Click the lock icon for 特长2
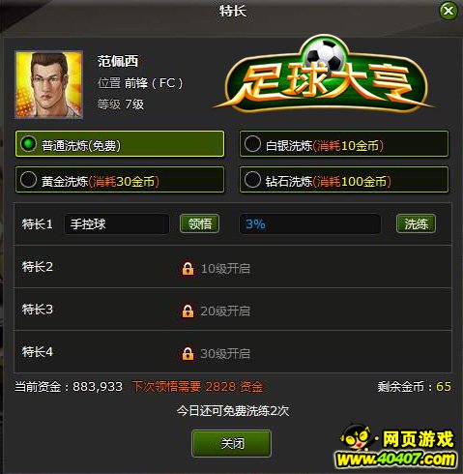Viewport: 463px width, 474px height. 188,268
